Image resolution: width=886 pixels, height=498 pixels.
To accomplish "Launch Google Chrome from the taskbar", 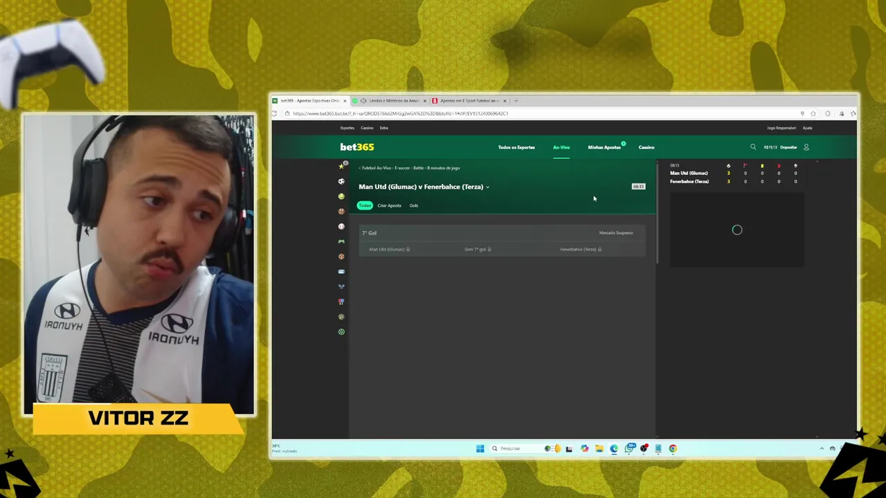I will click(x=673, y=448).
